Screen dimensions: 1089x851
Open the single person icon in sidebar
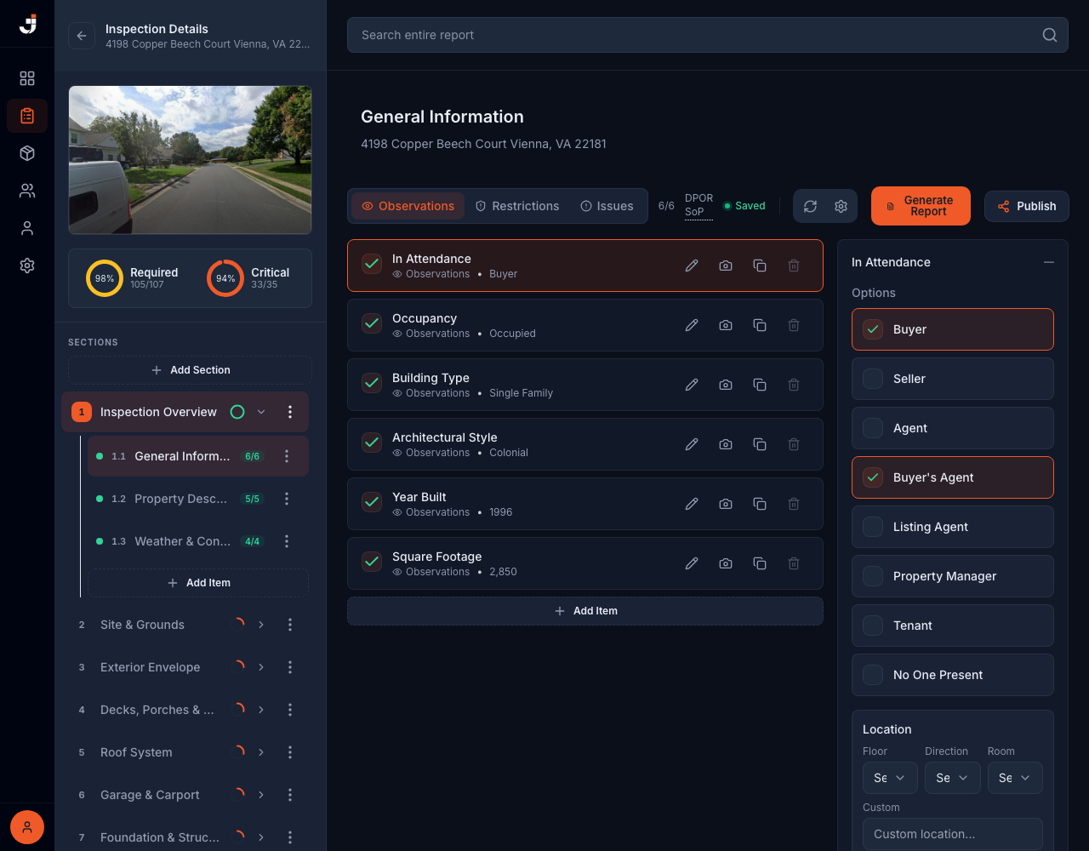point(27,228)
